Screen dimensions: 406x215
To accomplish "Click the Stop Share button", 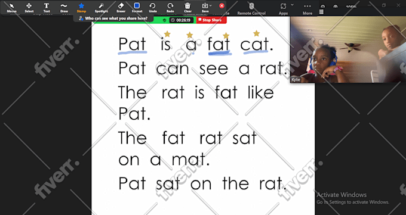I will pos(211,20).
